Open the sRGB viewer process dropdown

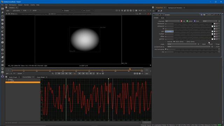click(36, 10)
